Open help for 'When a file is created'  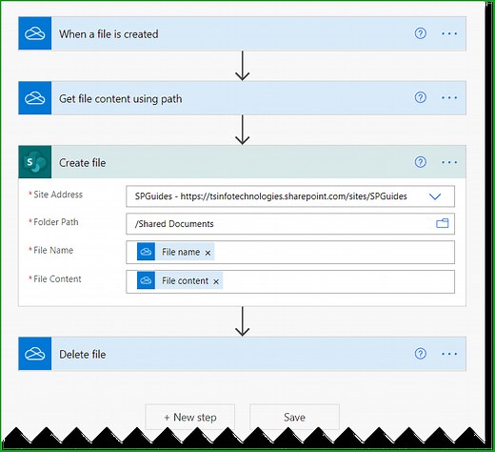(421, 33)
